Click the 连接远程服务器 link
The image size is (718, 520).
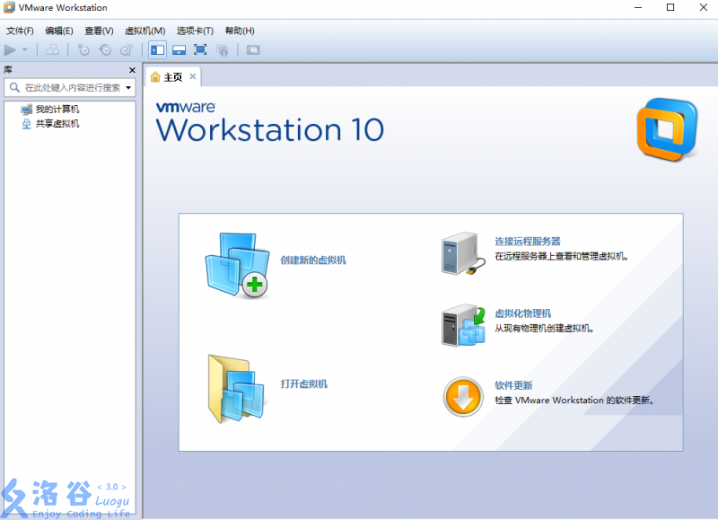[528, 242]
